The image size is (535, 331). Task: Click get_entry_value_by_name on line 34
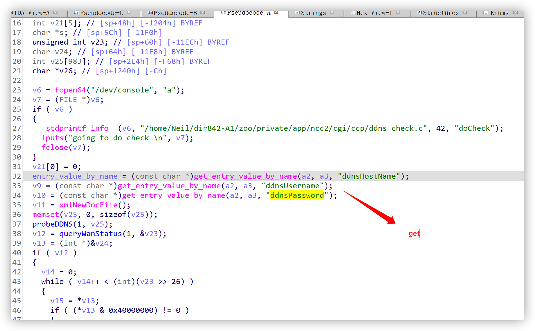(x=174, y=195)
